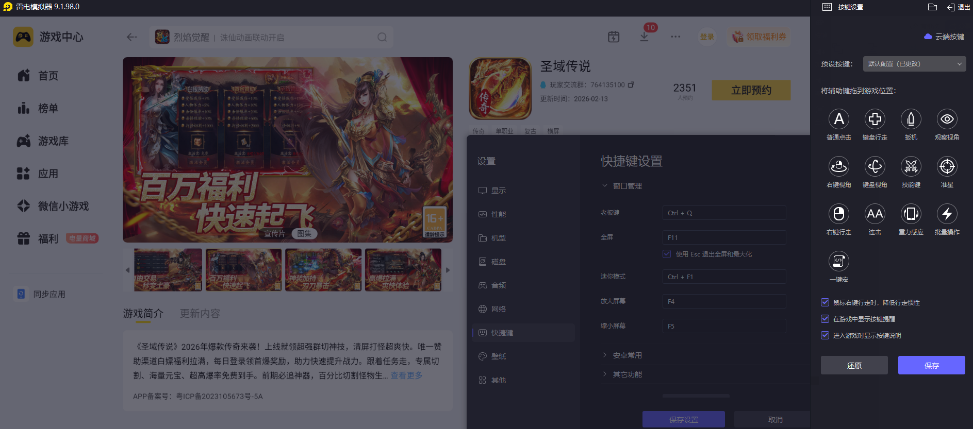Show next screenshot thumbnails arrow

point(448,270)
